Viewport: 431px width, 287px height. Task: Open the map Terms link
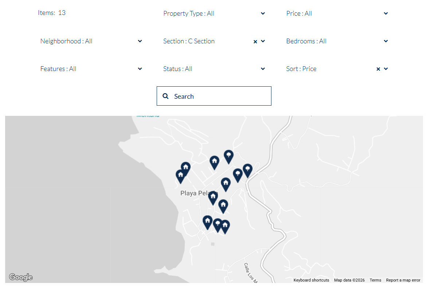[375, 280]
